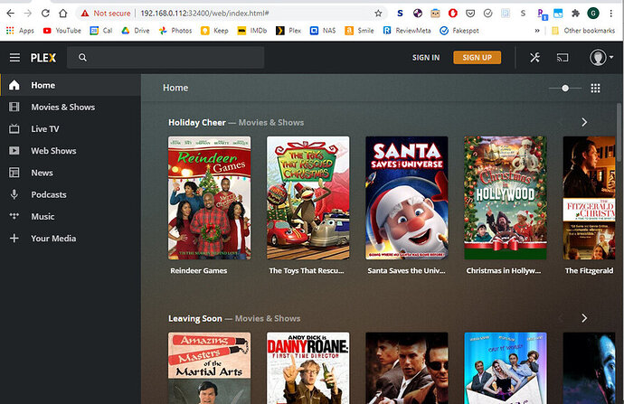Open Podcasts in sidebar
The height and width of the screenshot is (404, 624).
tap(71, 194)
